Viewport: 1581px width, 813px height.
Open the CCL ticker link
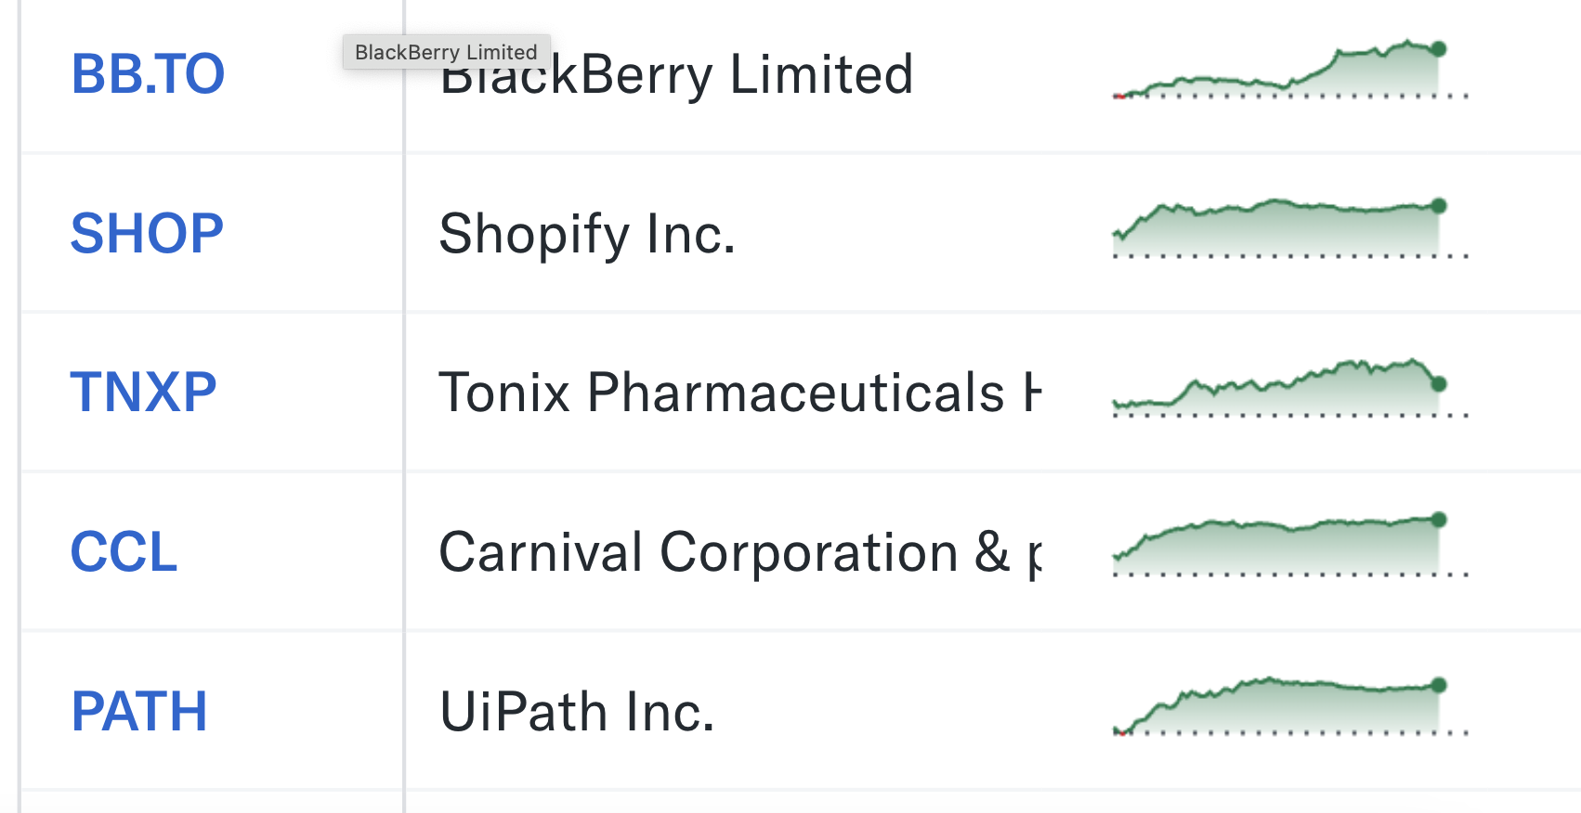(x=124, y=552)
